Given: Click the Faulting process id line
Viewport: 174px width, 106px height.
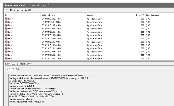Looking at the screenshot, I should tap(21, 86).
